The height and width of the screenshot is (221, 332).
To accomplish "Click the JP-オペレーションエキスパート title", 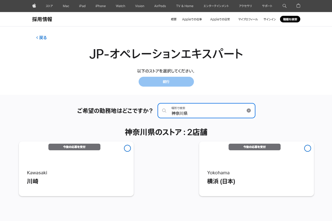I will click(x=166, y=54).
